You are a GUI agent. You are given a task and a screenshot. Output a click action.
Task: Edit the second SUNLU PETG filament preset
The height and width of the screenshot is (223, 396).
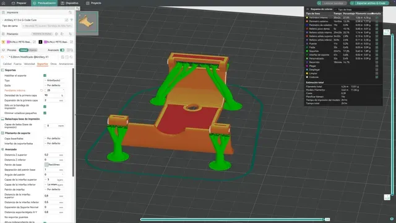[x=72, y=42]
